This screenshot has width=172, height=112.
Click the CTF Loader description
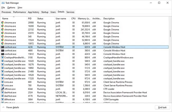click(109, 89)
